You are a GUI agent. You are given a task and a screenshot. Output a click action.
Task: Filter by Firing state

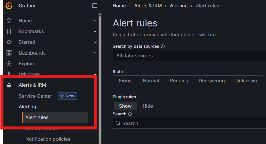tap(125, 81)
